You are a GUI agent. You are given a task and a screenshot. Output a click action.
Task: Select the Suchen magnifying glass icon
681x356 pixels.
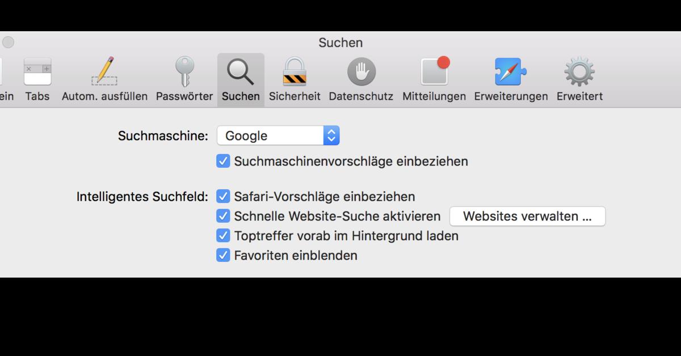pos(241,72)
